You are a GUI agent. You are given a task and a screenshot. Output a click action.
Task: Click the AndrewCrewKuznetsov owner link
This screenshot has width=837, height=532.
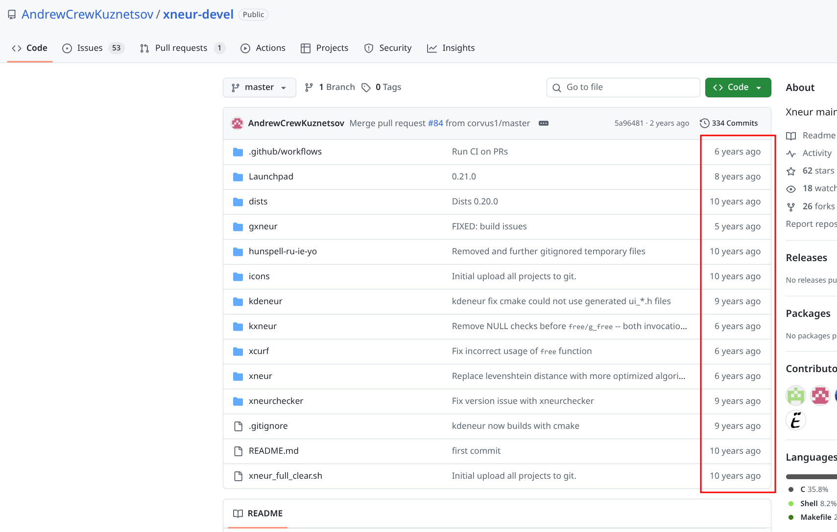click(x=88, y=14)
